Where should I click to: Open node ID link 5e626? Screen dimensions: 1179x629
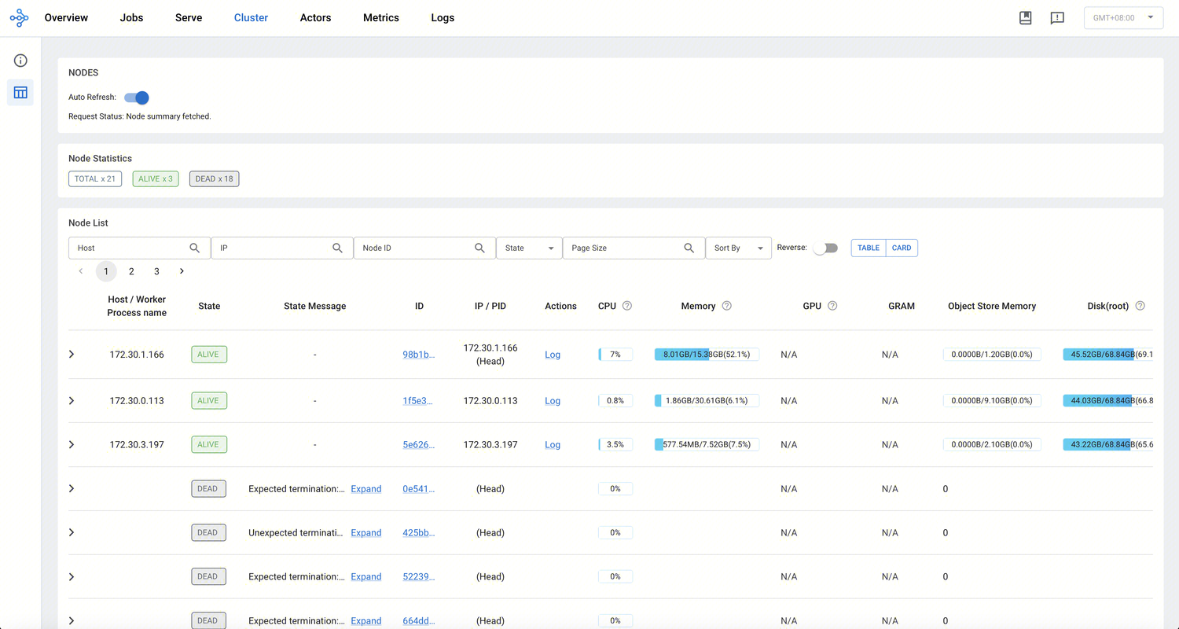(x=419, y=444)
